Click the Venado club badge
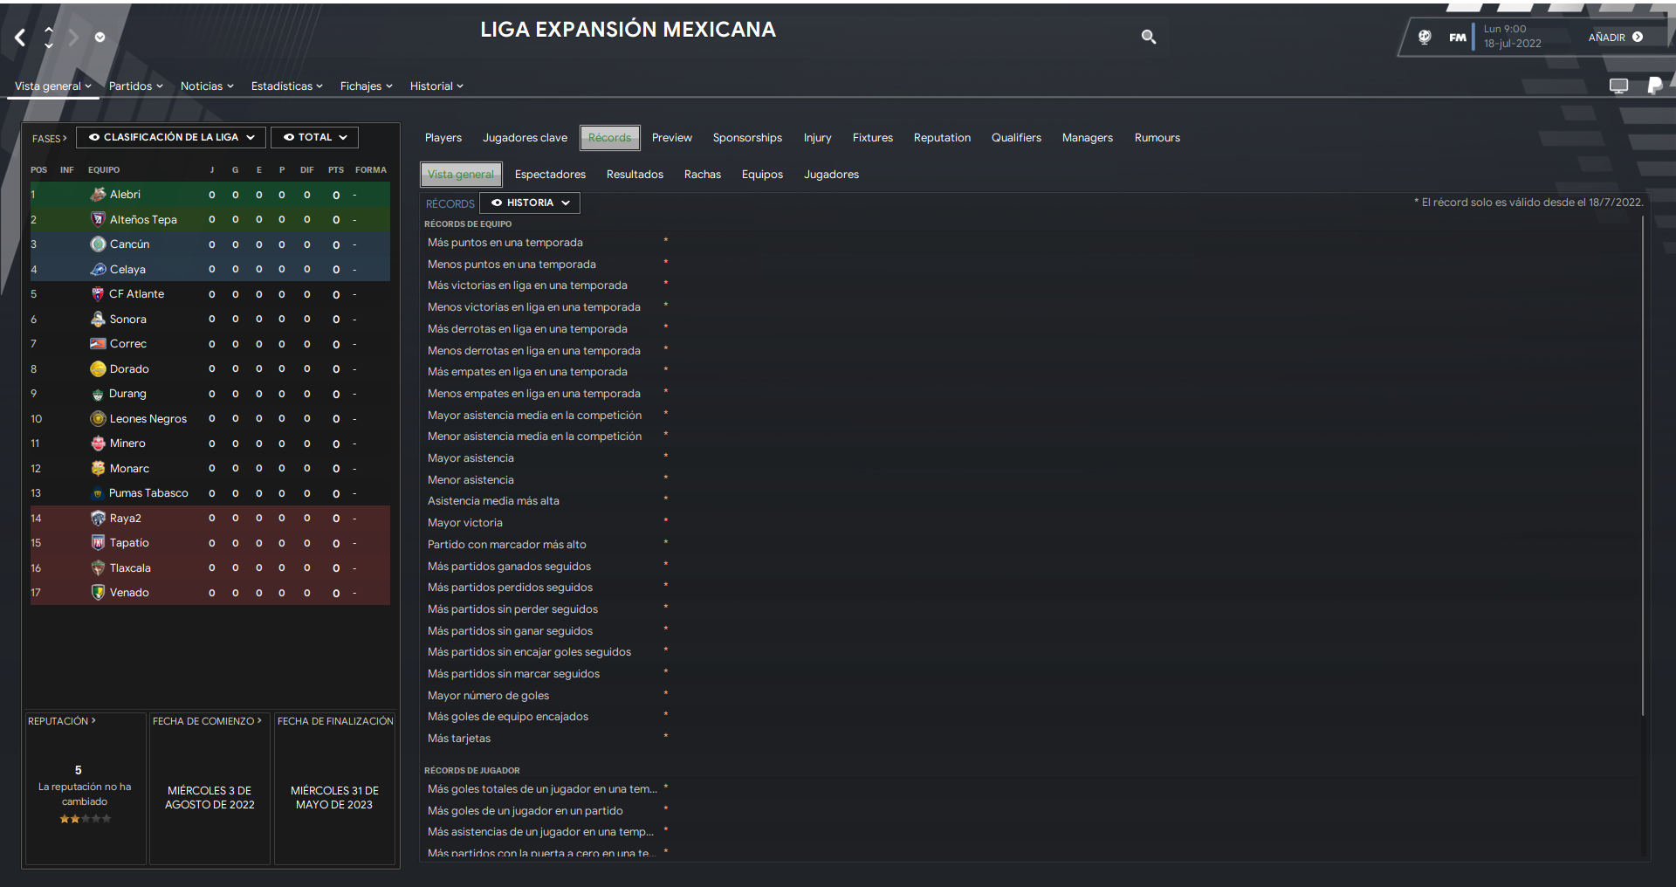 (x=98, y=592)
